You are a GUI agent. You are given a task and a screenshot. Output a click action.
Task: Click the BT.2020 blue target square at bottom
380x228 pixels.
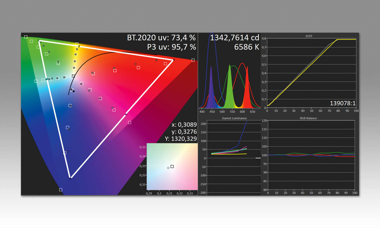pyautogui.click(x=61, y=190)
